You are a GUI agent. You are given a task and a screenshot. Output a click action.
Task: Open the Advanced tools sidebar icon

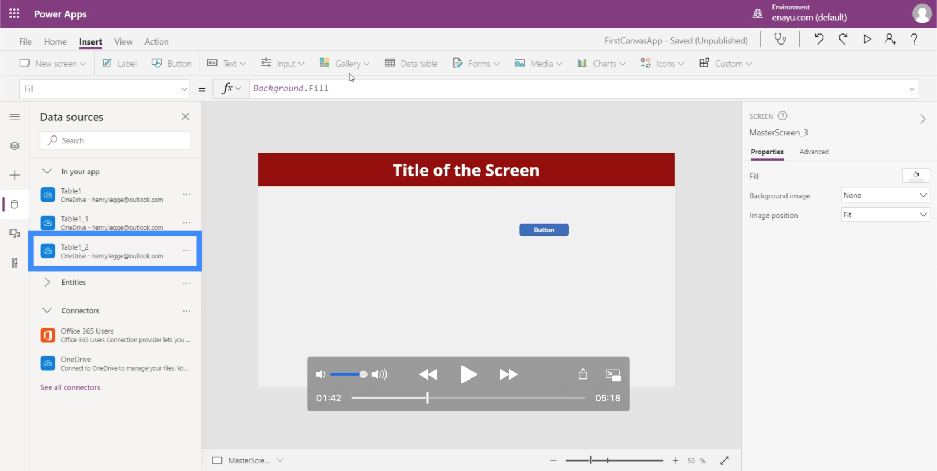coord(15,263)
